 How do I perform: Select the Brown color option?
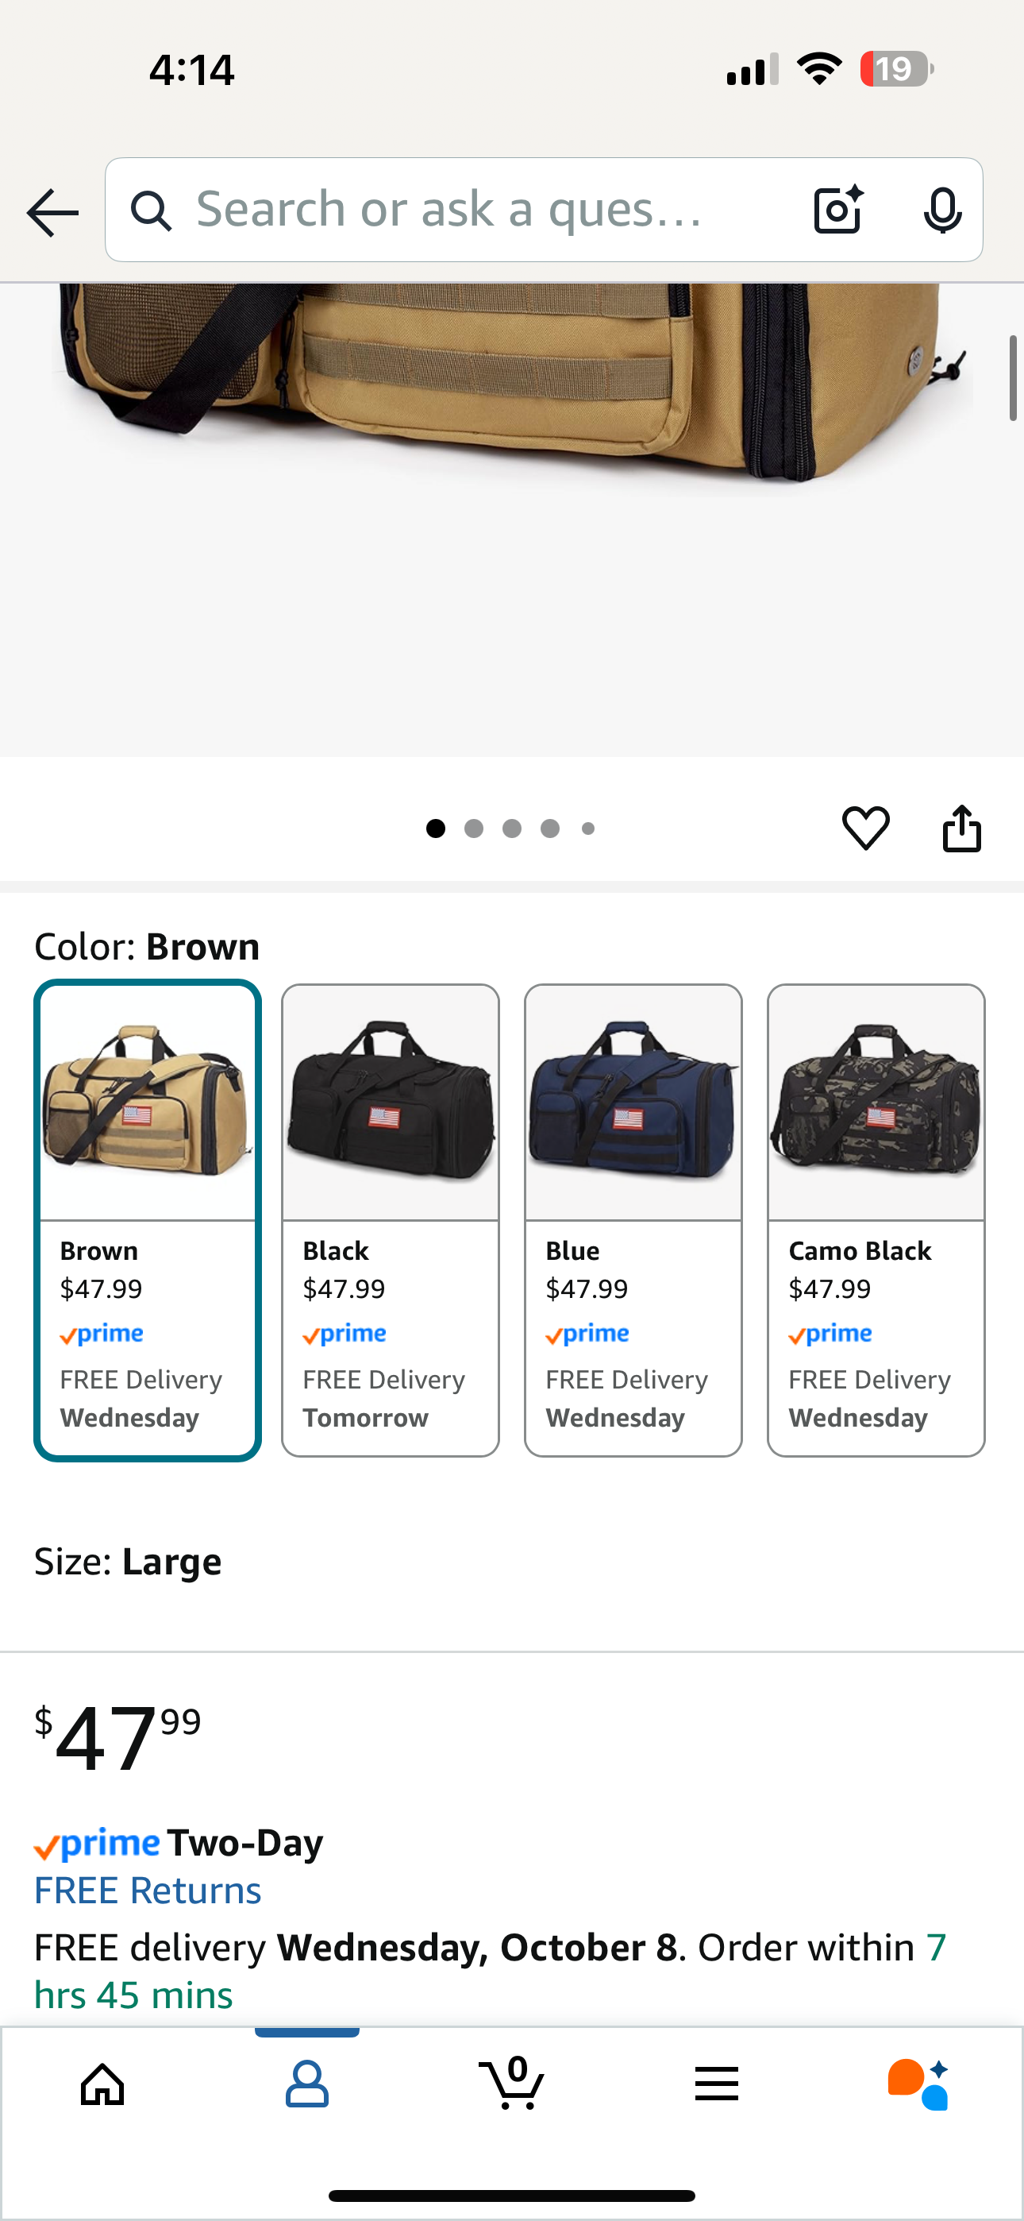click(148, 1220)
